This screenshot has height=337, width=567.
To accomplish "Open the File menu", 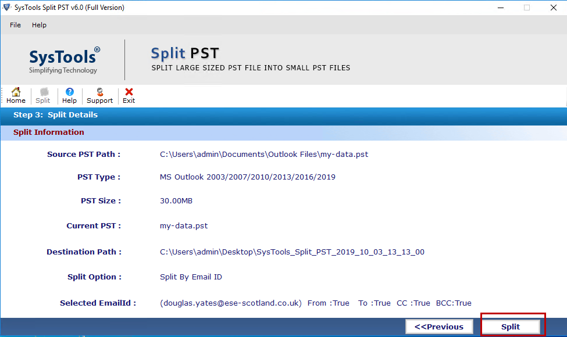I will tap(15, 25).
